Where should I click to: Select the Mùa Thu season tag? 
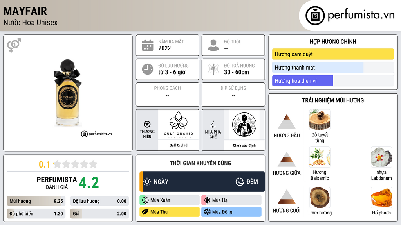click(170, 212)
